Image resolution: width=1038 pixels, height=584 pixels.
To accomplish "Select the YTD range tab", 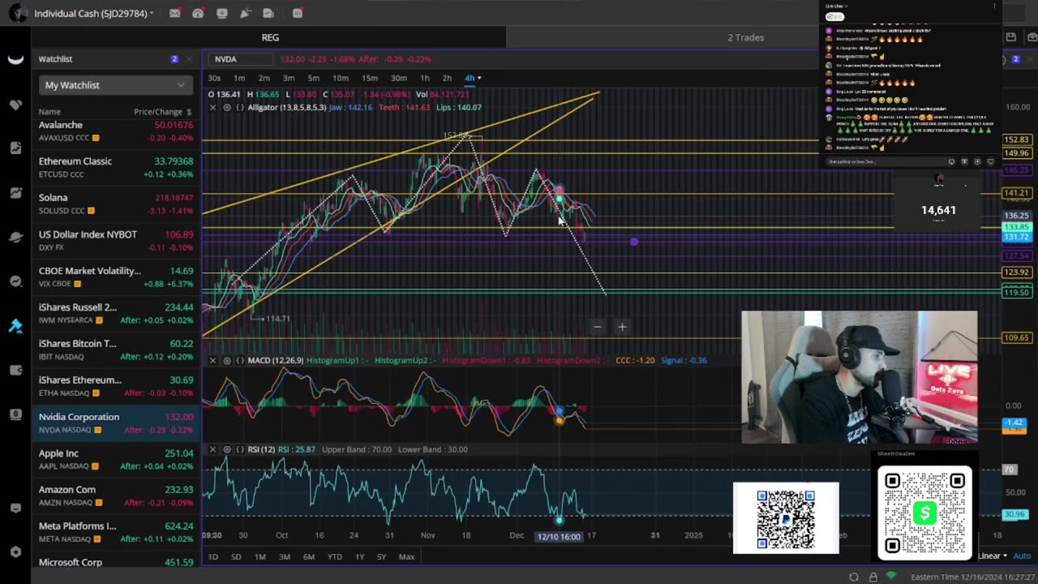I will click(334, 556).
